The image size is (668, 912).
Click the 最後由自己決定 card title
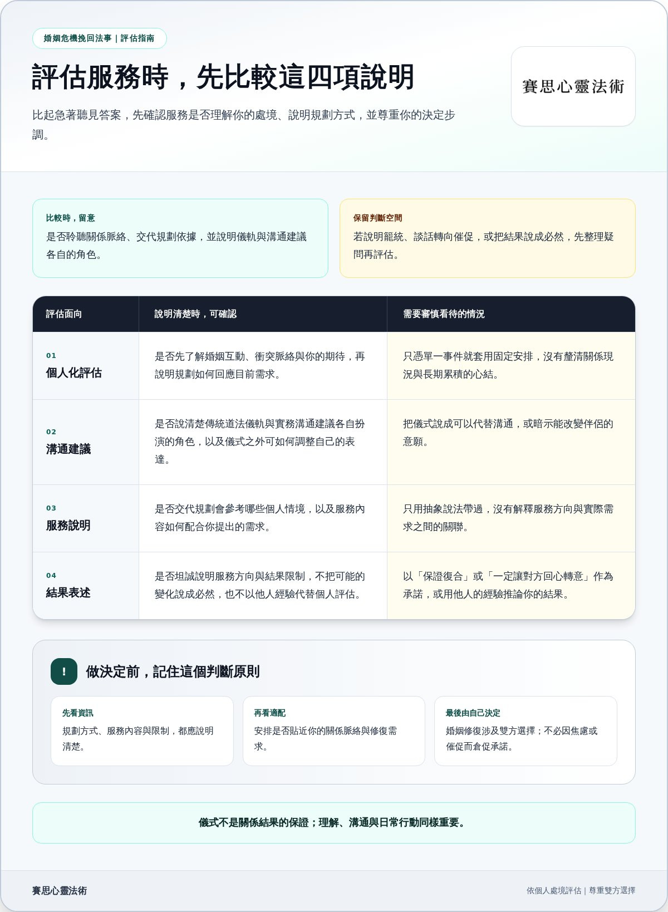473,713
